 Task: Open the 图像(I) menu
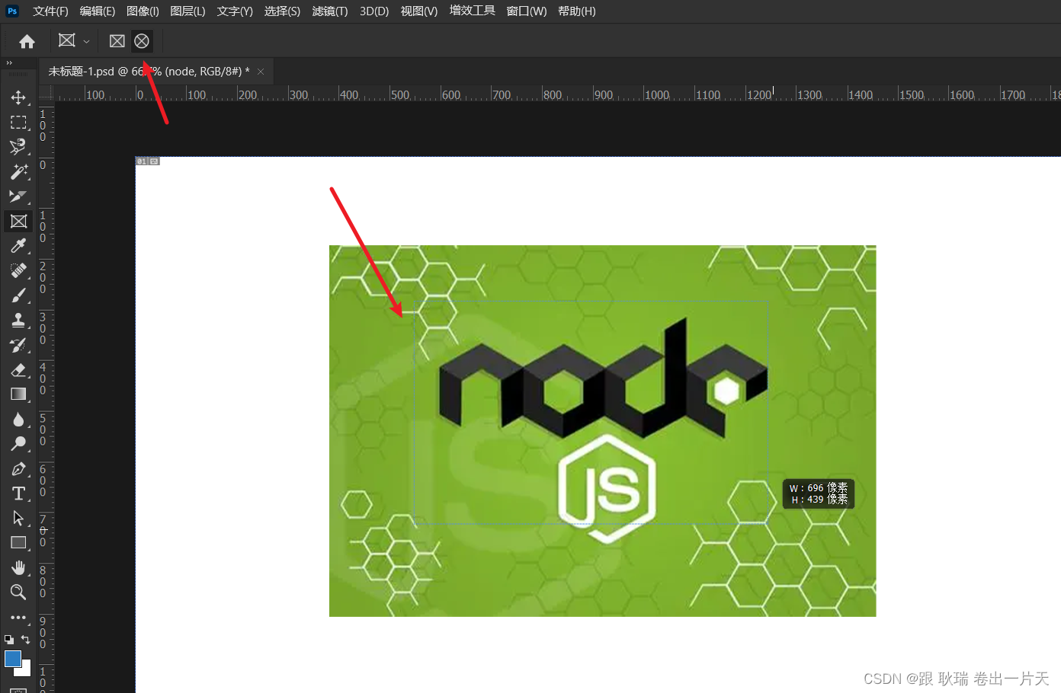(143, 11)
